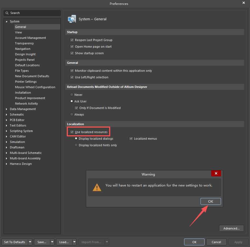Open Mouse Wheel Configuration page
This screenshot has width=250, height=247.
35,87
